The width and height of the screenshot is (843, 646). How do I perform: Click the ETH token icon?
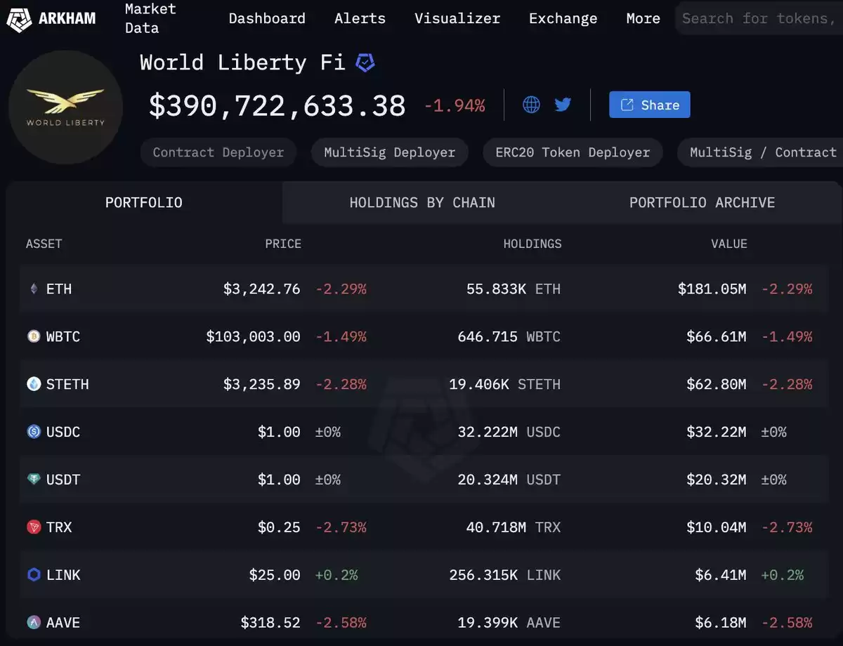(x=34, y=289)
